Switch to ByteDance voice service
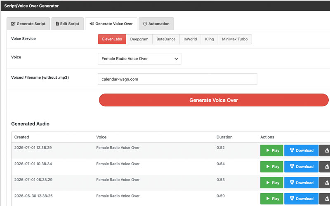Image resolution: width=330 pixels, height=206 pixels. [x=166, y=39]
